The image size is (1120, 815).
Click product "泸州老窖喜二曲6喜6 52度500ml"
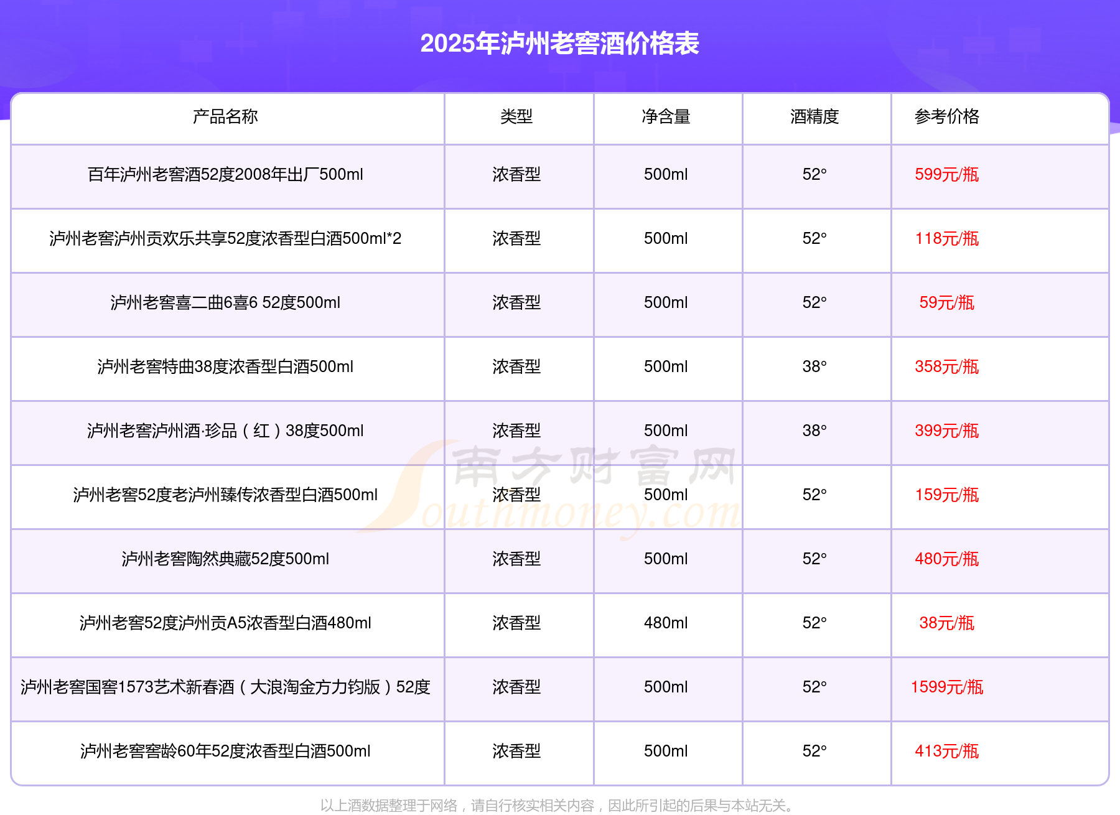(x=225, y=302)
